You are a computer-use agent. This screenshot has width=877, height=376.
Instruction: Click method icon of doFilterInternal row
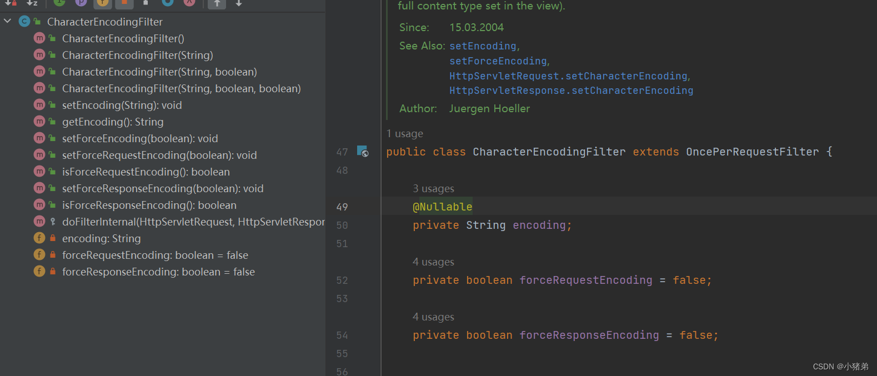point(39,221)
